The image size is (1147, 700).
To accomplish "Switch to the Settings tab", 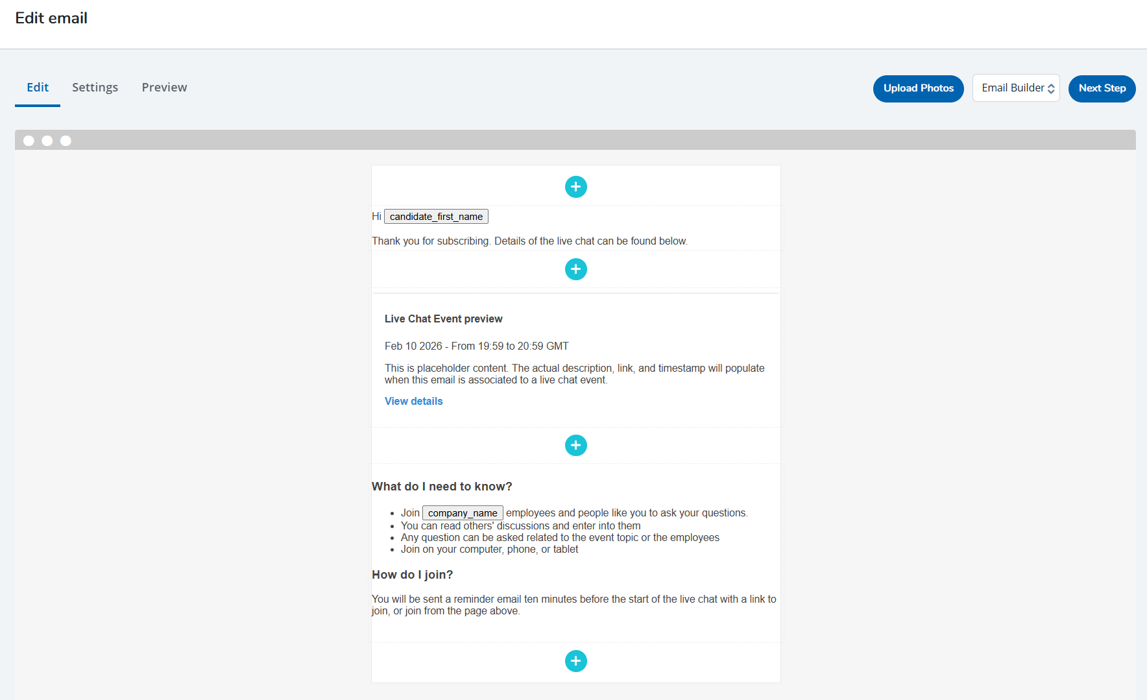I will click(x=95, y=87).
